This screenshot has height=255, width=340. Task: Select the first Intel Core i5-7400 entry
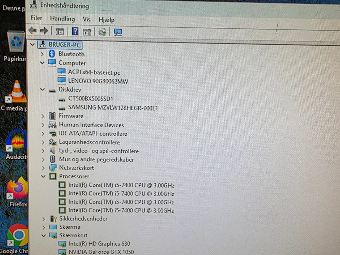pos(121,185)
